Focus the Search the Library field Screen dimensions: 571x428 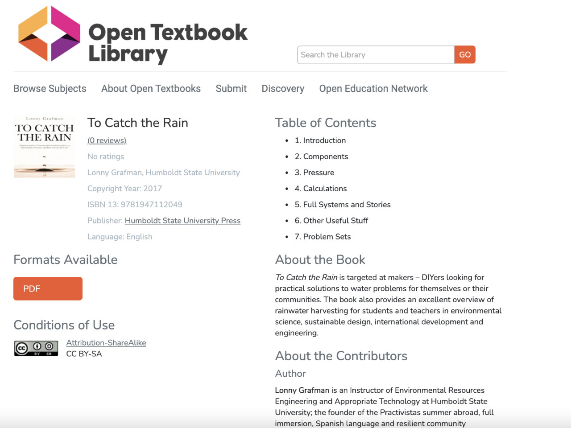[376, 55]
